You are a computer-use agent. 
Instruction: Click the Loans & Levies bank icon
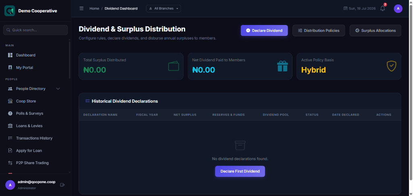click(x=10, y=126)
